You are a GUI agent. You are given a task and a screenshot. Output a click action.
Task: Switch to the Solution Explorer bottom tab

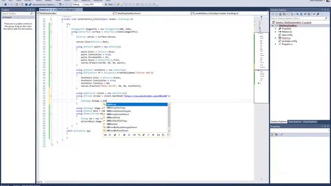(x=279, y=122)
